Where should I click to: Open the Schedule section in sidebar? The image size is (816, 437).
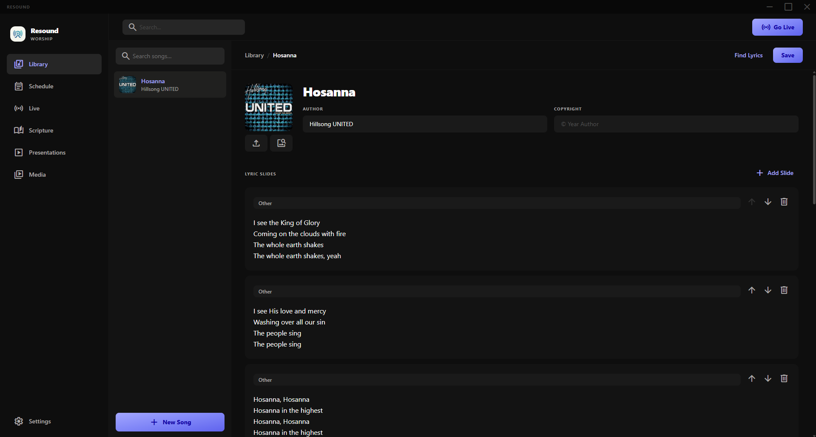tap(54, 86)
